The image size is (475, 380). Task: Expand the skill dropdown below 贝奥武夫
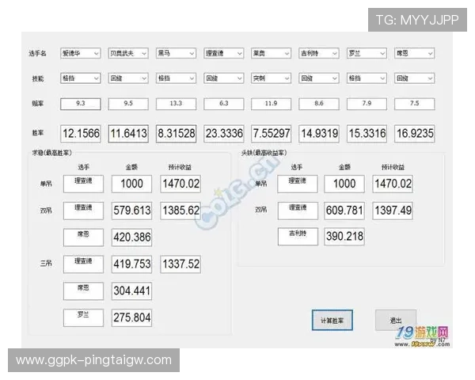(128, 78)
